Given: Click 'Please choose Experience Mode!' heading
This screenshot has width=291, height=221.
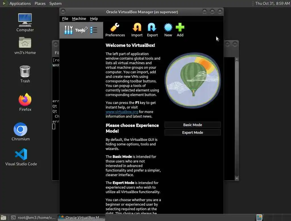Looking at the screenshot, I should click(132, 128).
